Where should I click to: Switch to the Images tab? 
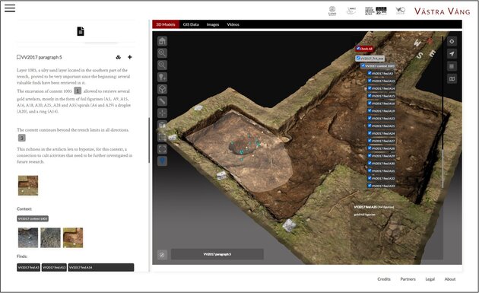[213, 24]
